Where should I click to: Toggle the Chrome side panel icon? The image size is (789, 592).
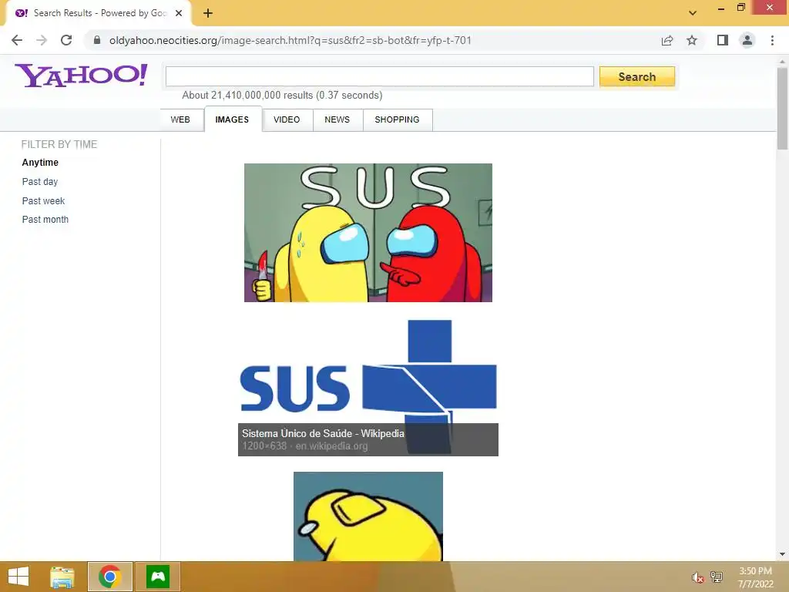723,40
